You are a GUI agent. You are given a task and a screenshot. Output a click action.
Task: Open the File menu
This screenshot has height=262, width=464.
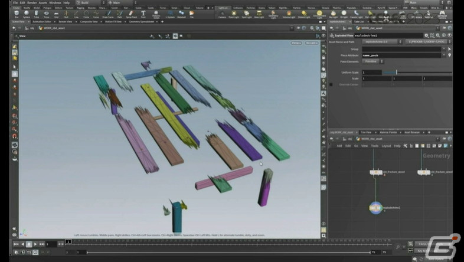click(15, 3)
